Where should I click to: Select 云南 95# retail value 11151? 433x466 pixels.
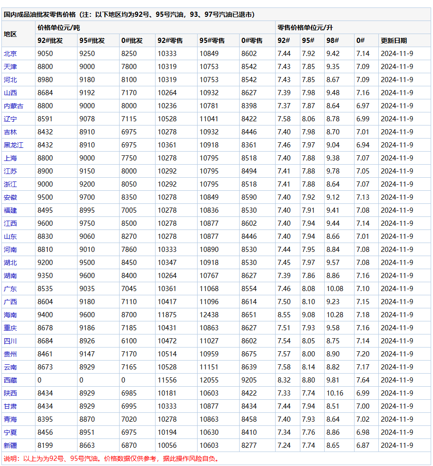[x=209, y=368]
